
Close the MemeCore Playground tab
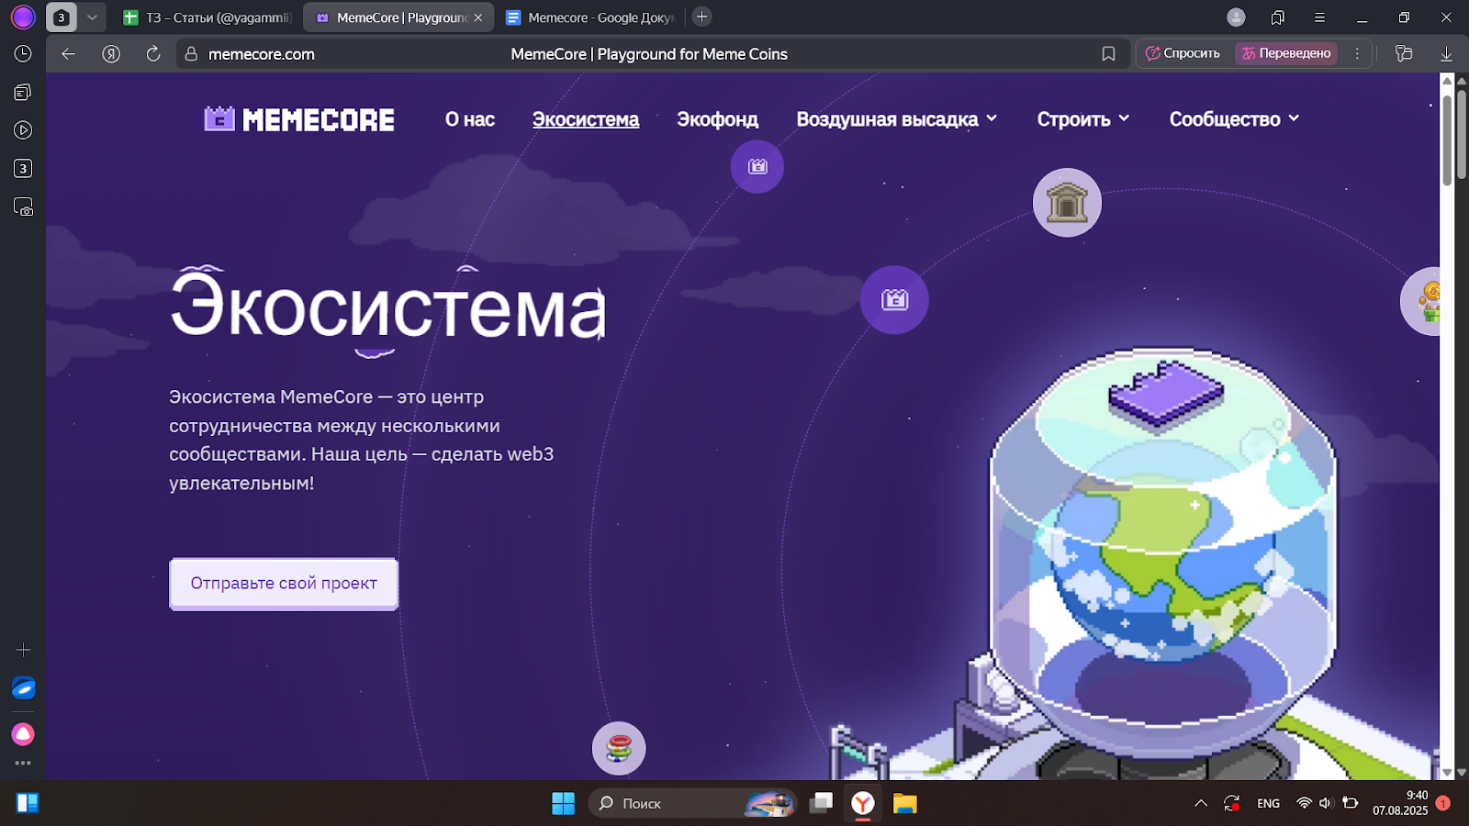tap(478, 17)
